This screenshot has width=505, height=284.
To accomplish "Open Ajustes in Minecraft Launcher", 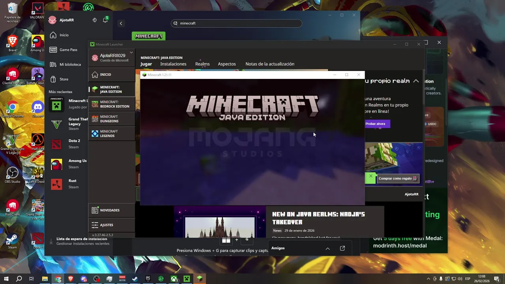I will (x=112, y=225).
